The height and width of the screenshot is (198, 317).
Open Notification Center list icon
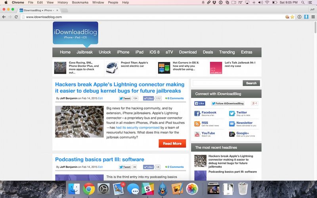pos(310,2)
